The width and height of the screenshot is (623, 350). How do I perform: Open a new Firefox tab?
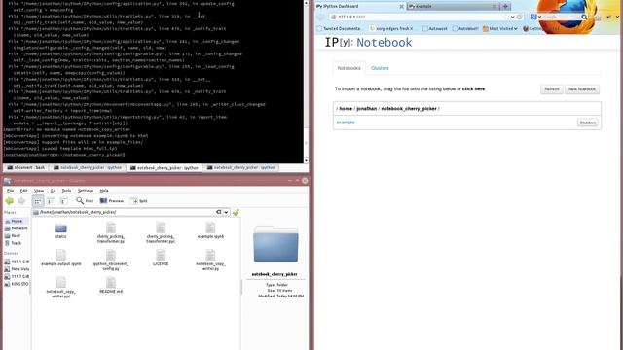tap(505, 7)
